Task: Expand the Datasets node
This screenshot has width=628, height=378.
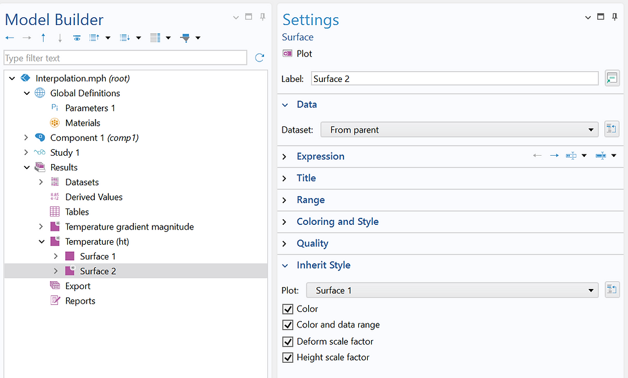Action: (x=41, y=182)
